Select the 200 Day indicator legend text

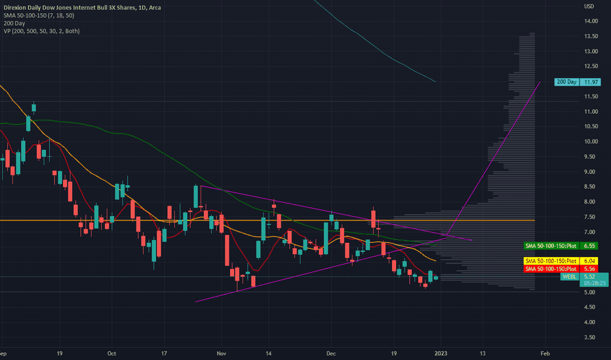[14, 24]
